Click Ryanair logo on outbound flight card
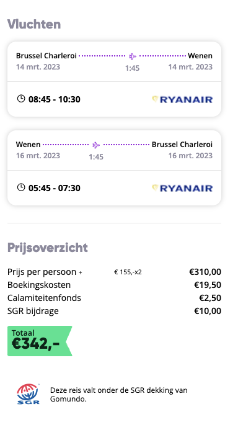238x422 pixels. point(182,99)
